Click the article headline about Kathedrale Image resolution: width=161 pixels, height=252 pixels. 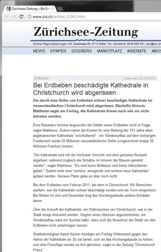click(90, 89)
